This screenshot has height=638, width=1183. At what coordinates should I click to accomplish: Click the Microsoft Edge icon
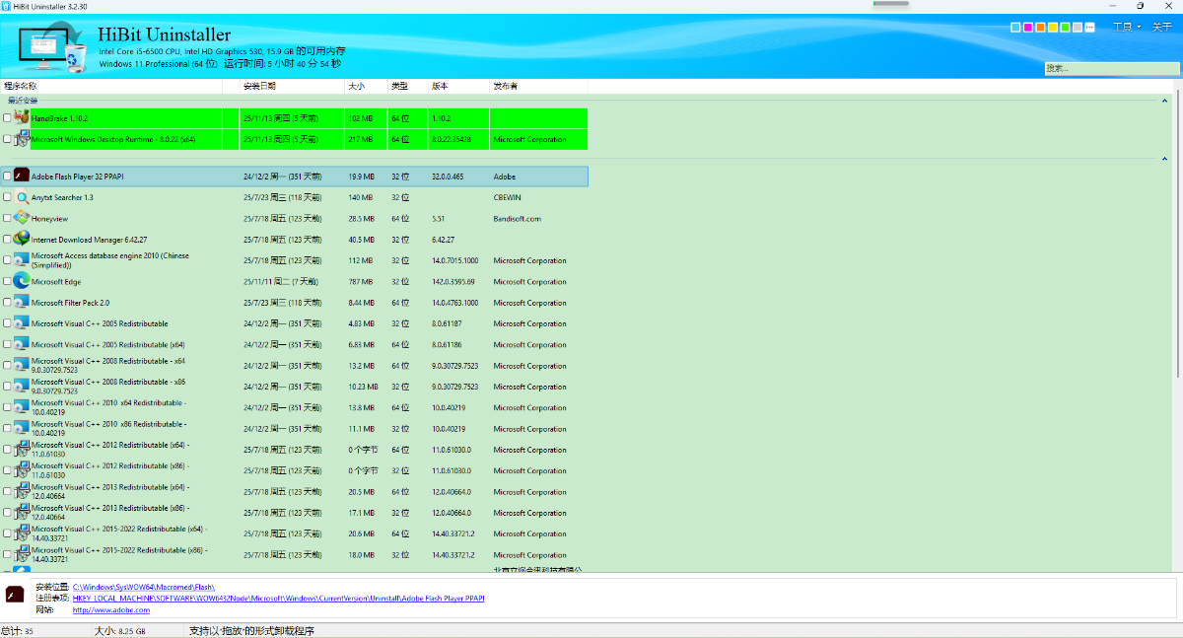pos(22,281)
